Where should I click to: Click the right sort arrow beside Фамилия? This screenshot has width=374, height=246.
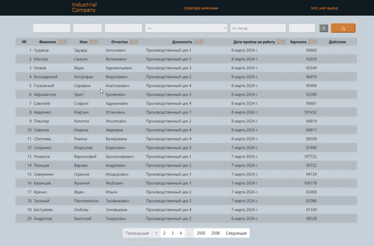[x=64, y=42]
